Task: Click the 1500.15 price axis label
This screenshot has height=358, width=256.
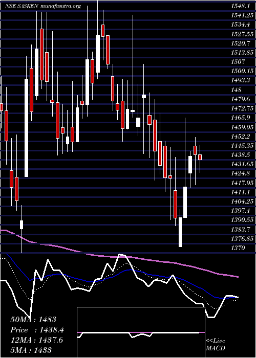Action: [x=242, y=71]
